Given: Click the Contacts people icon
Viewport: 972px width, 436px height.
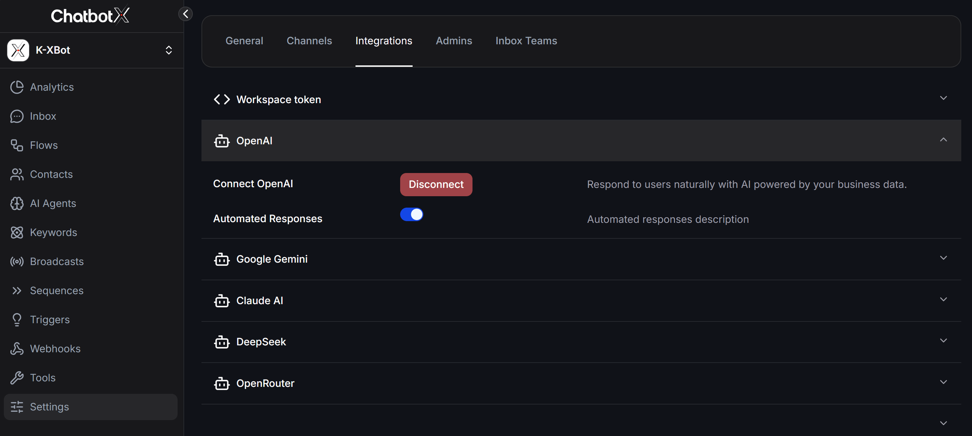Looking at the screenshot, I should click(17, 174).
